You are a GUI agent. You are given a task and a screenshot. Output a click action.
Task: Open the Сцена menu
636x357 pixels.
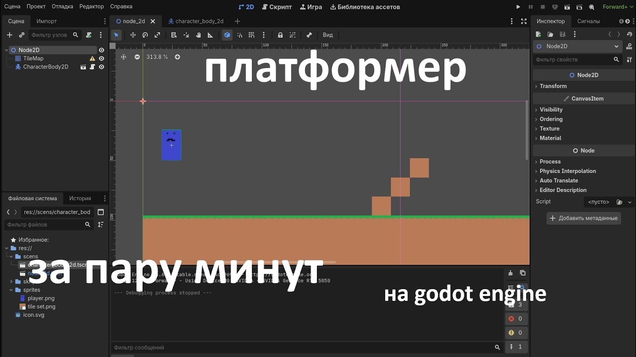12,7
